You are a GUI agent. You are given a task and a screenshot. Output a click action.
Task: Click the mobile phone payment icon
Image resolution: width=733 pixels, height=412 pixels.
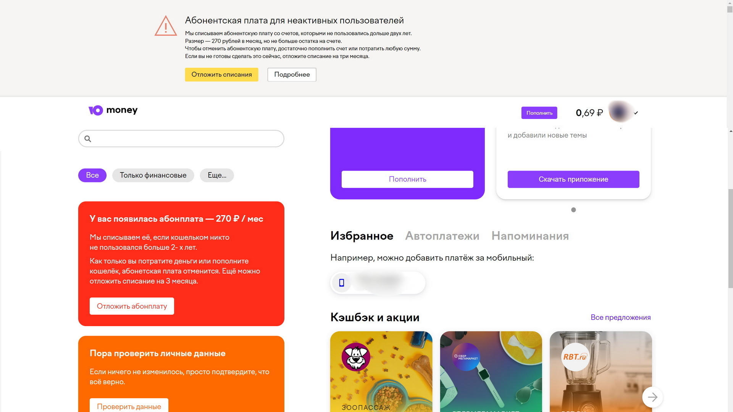coord(342,283)
